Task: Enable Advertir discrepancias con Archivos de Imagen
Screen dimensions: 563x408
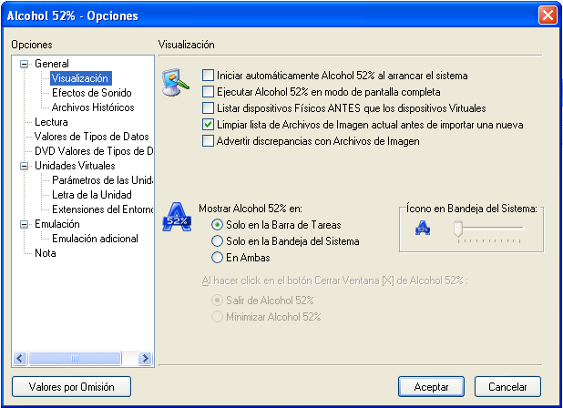Action: point(208,141)
